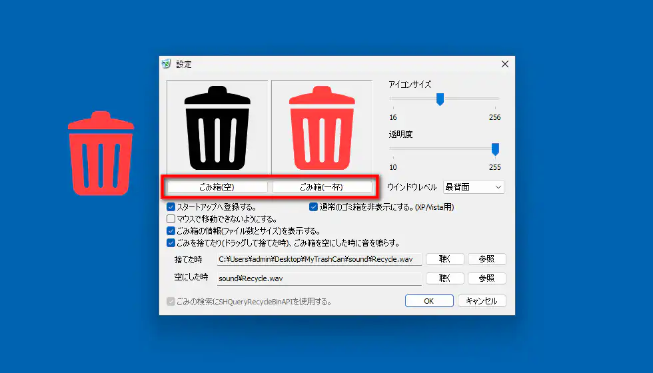Click the 透明度 minimum value 10

coord(393,167)
